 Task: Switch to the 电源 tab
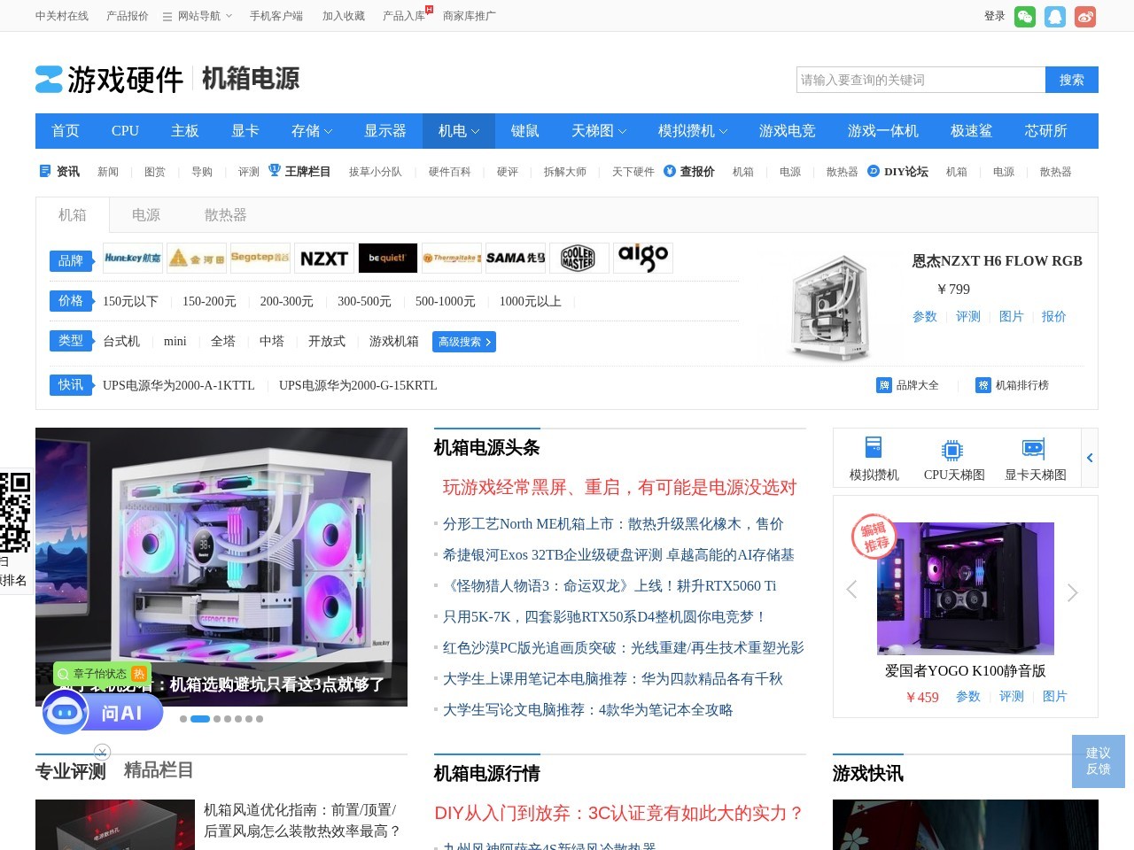(146, 214)
